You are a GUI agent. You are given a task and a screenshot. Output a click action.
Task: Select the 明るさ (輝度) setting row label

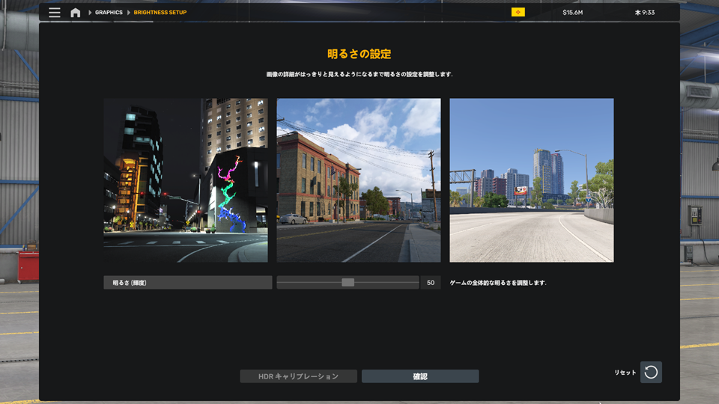click(187, 283)
